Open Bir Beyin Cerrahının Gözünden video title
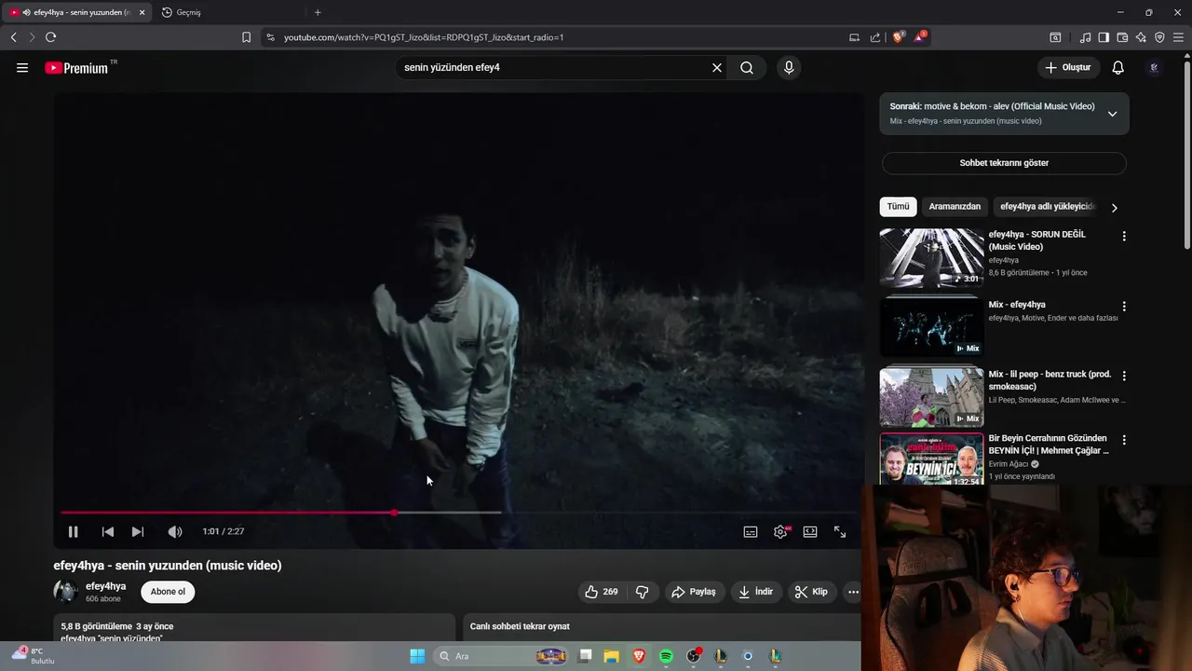The height and width of the screenshot is (671, 1192). [1049, 445]
